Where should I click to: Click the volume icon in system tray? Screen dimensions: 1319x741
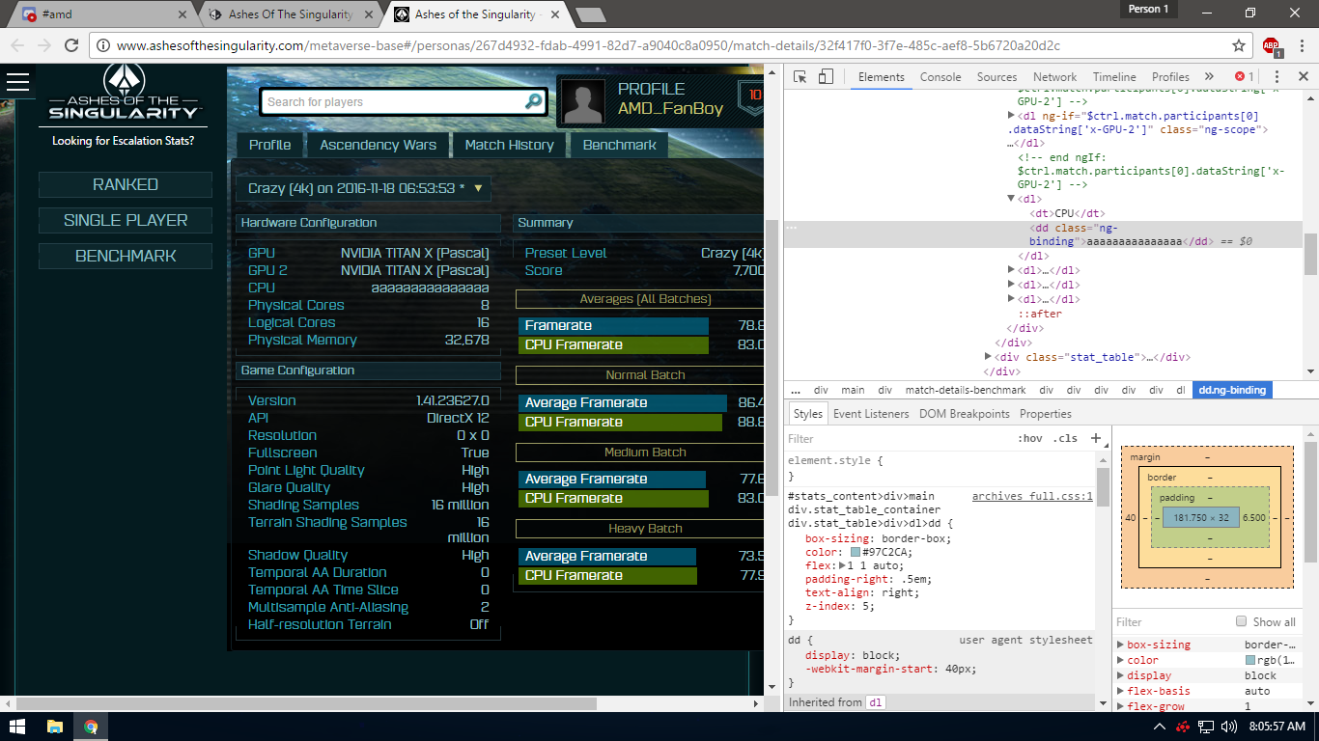1229,727
